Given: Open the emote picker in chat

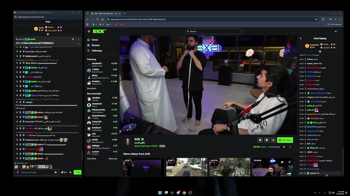Looking at the screenshot, I should (x=56, y=172).
